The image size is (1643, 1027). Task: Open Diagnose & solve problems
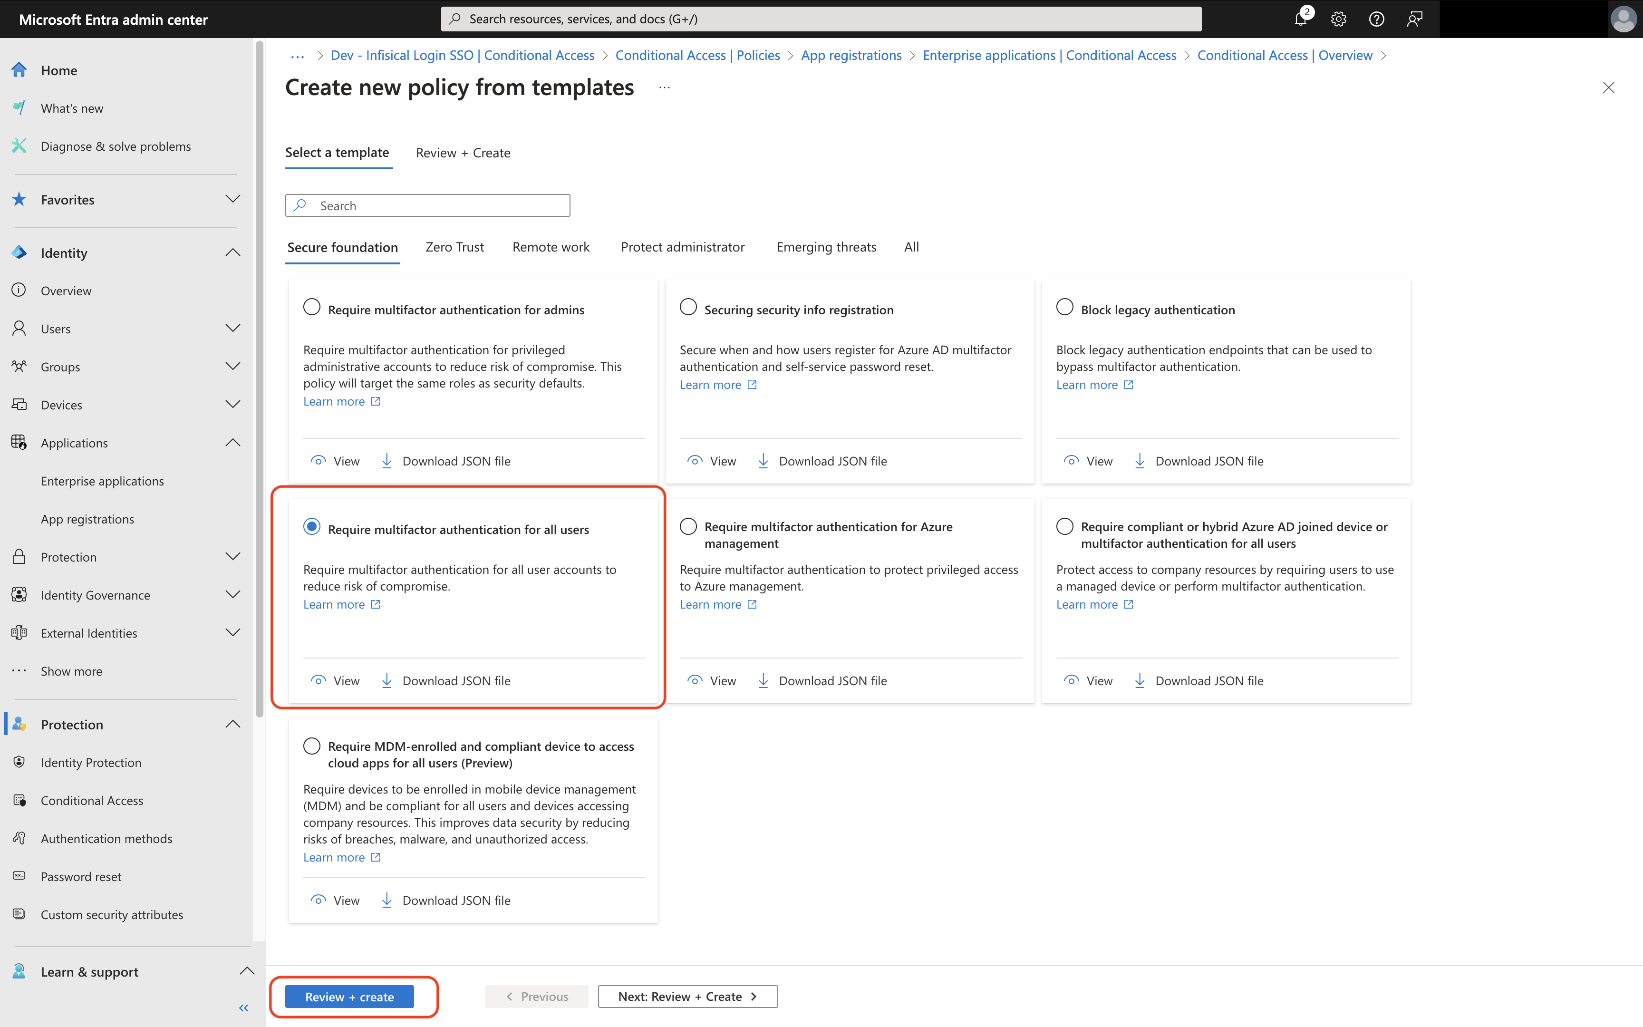(x=116, y=146)
